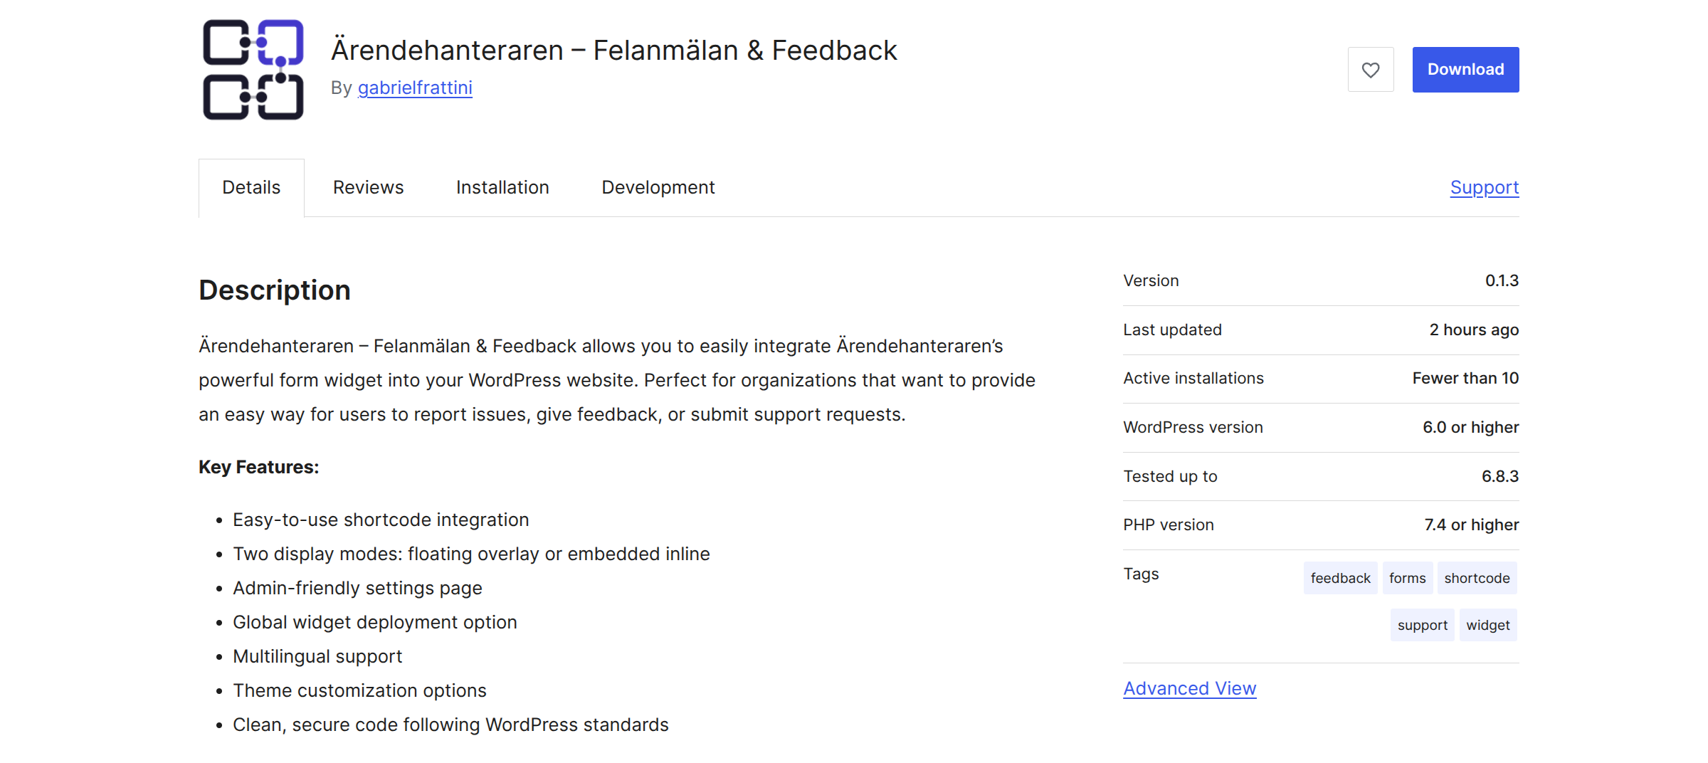Select the support tag

1421,624
